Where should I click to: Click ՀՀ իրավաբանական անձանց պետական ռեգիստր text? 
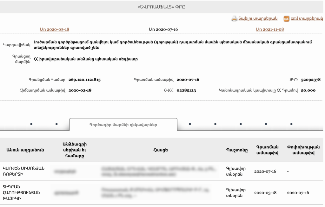[86, 59]
